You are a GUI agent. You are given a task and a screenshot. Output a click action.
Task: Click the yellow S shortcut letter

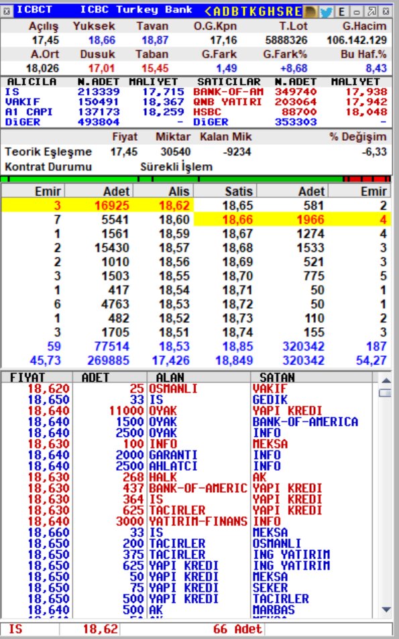click(279, 11)
